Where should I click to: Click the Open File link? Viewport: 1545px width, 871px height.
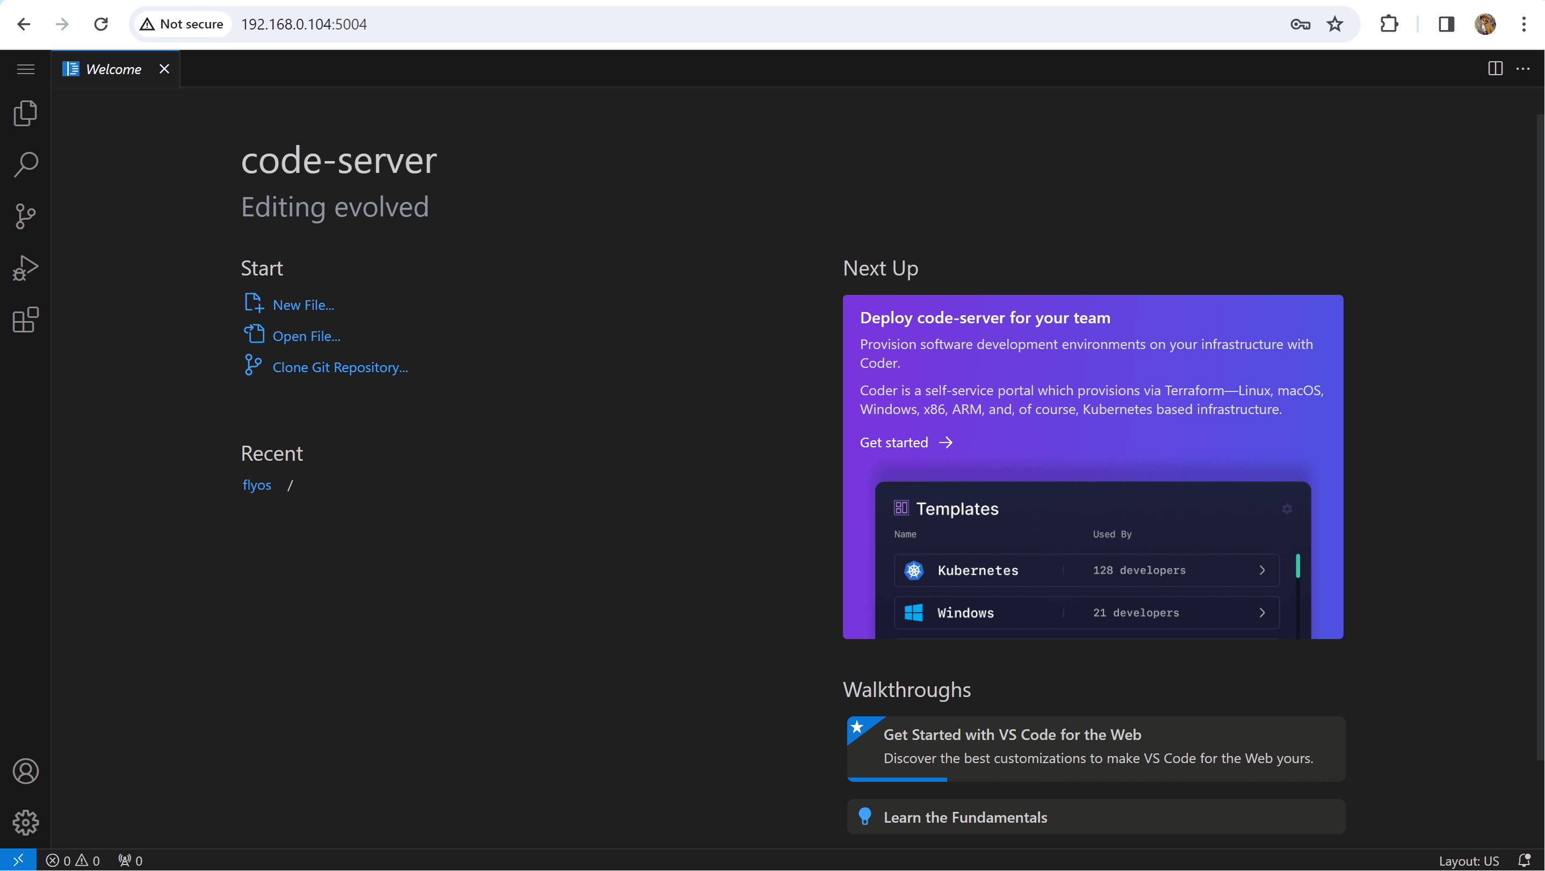pos(306,336)
